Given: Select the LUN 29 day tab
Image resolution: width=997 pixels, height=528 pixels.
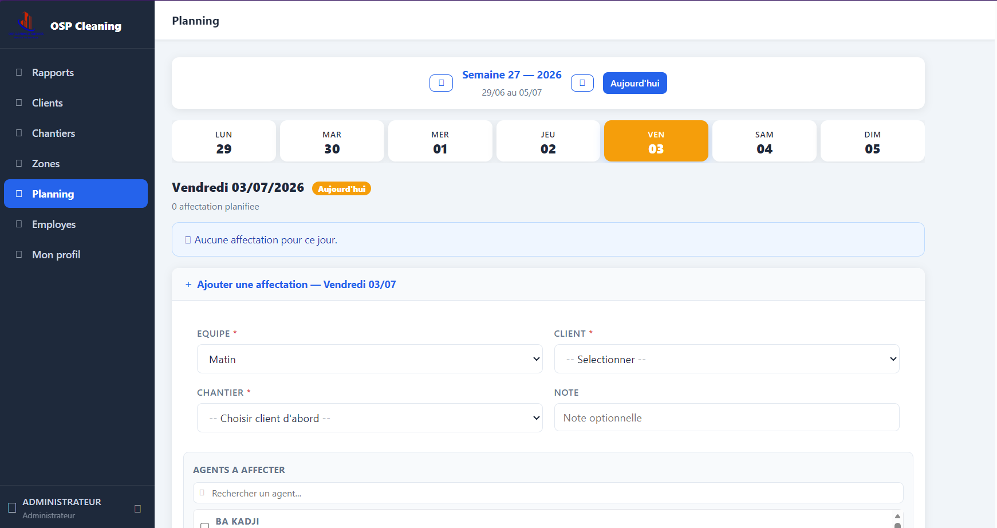Looking at the screenshot, I should 223,141.
